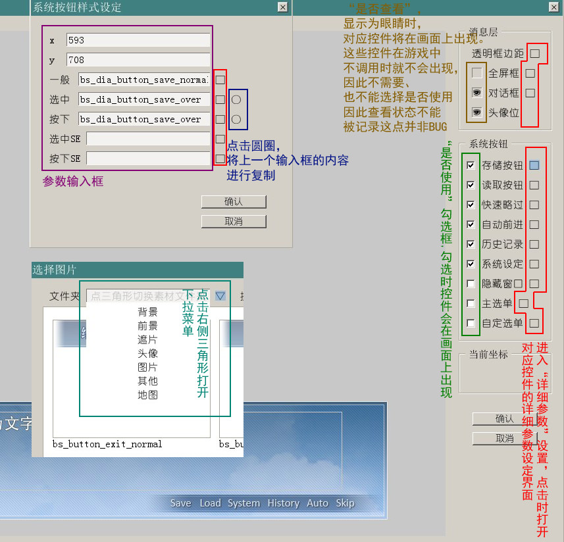This screenshot has height=542, width=564.
Task: Open file picker for 选中SE row
Action: [x=220, y=139]
